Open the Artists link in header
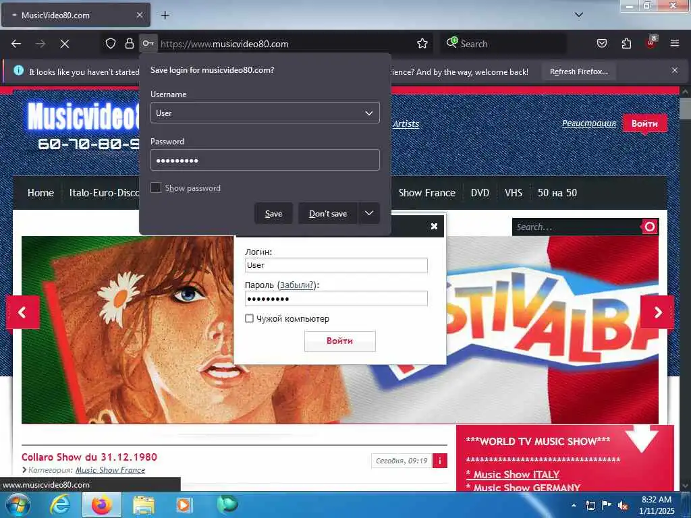The image size is (691, 518). tap(406, 124)
